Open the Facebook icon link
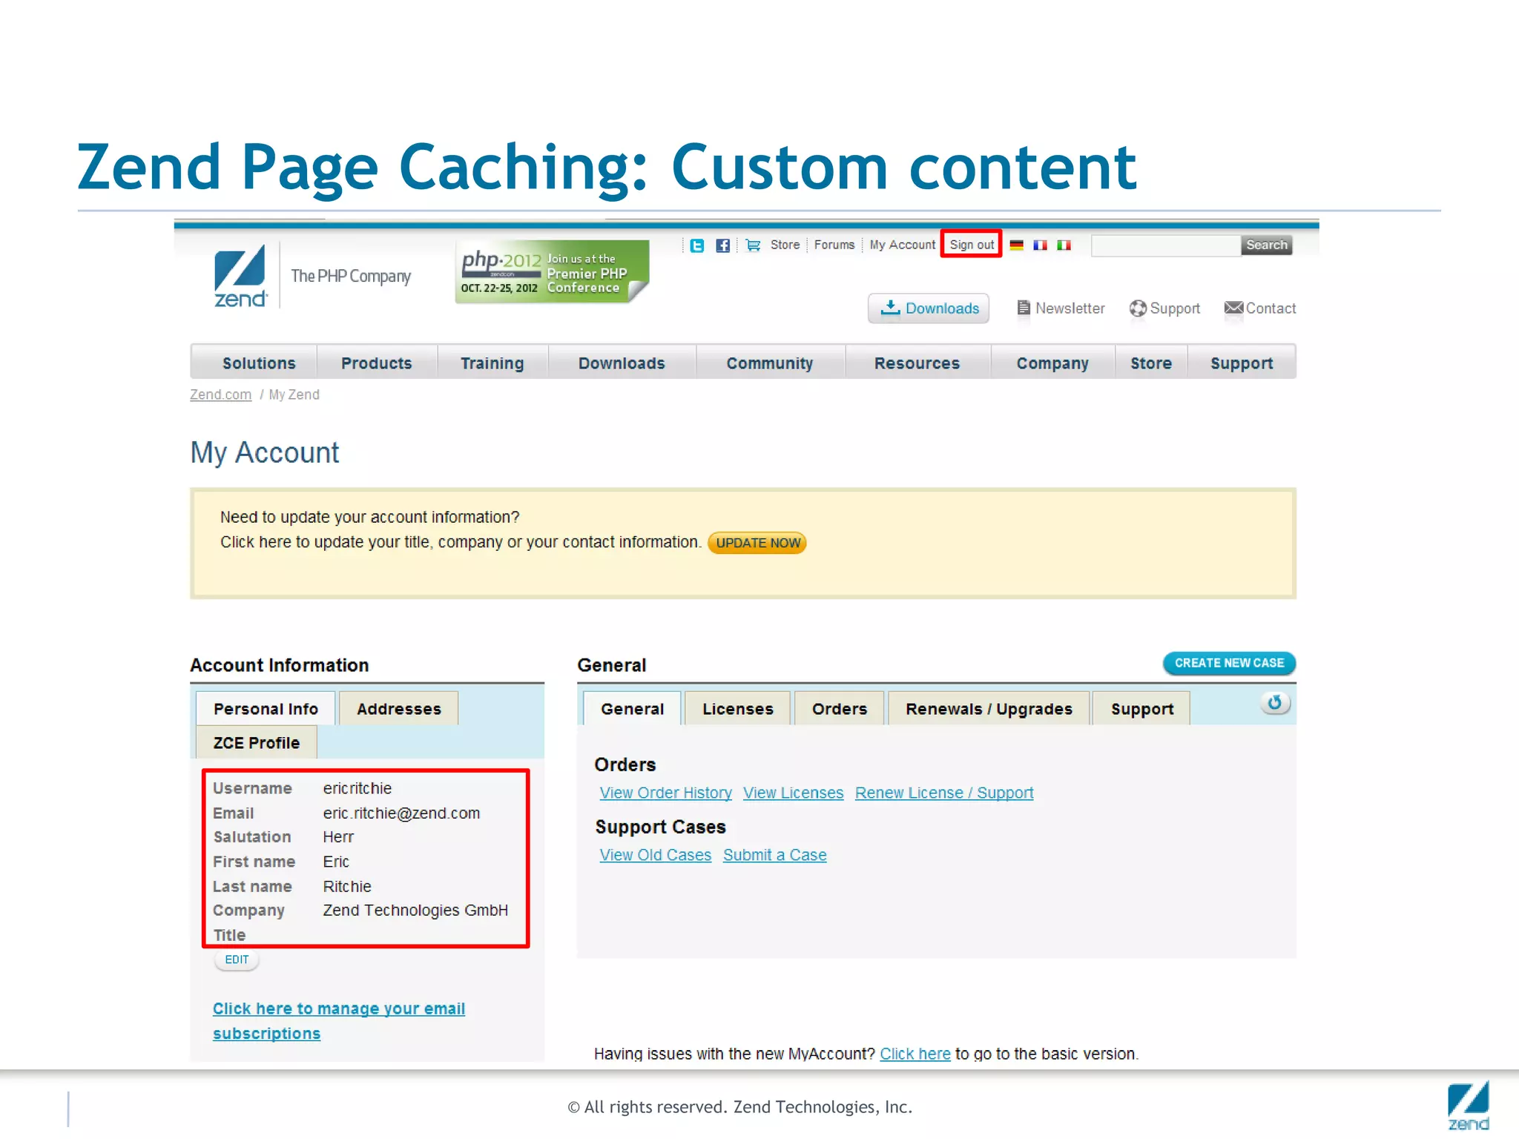 [722, 245]
